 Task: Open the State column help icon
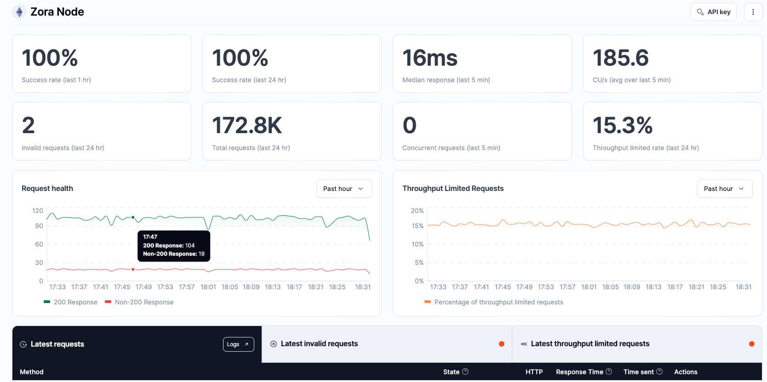[465, 371]
